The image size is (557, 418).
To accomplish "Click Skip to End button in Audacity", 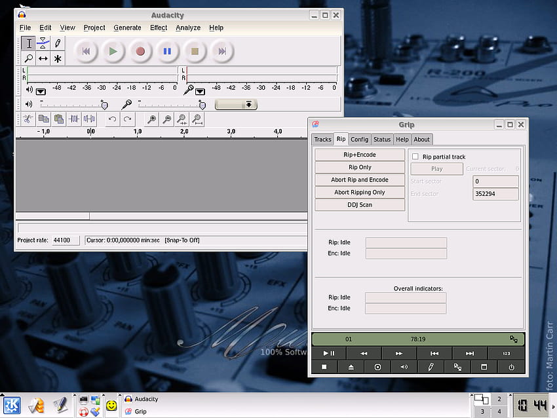I will point(222,52).
